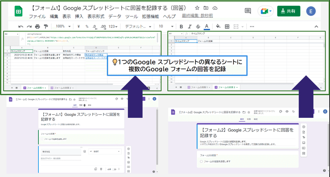
Task: Delete the 取引先名 question
Action: [101, 169]
